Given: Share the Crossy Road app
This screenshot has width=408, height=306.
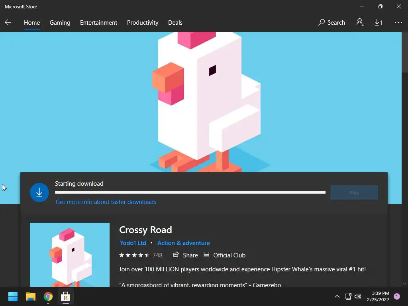Looking at the screenshot, I should coord(185,255).
